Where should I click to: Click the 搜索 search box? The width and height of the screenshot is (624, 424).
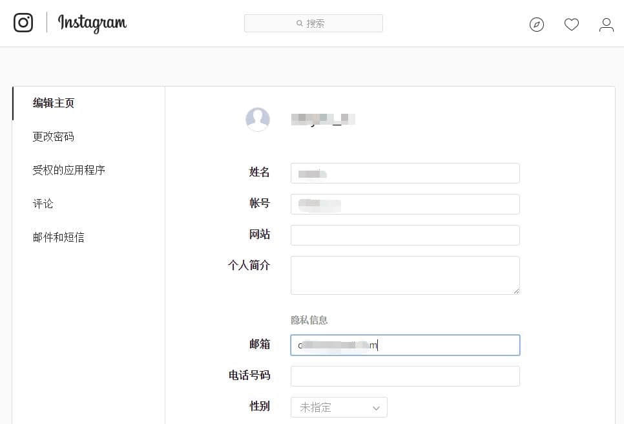313,23
